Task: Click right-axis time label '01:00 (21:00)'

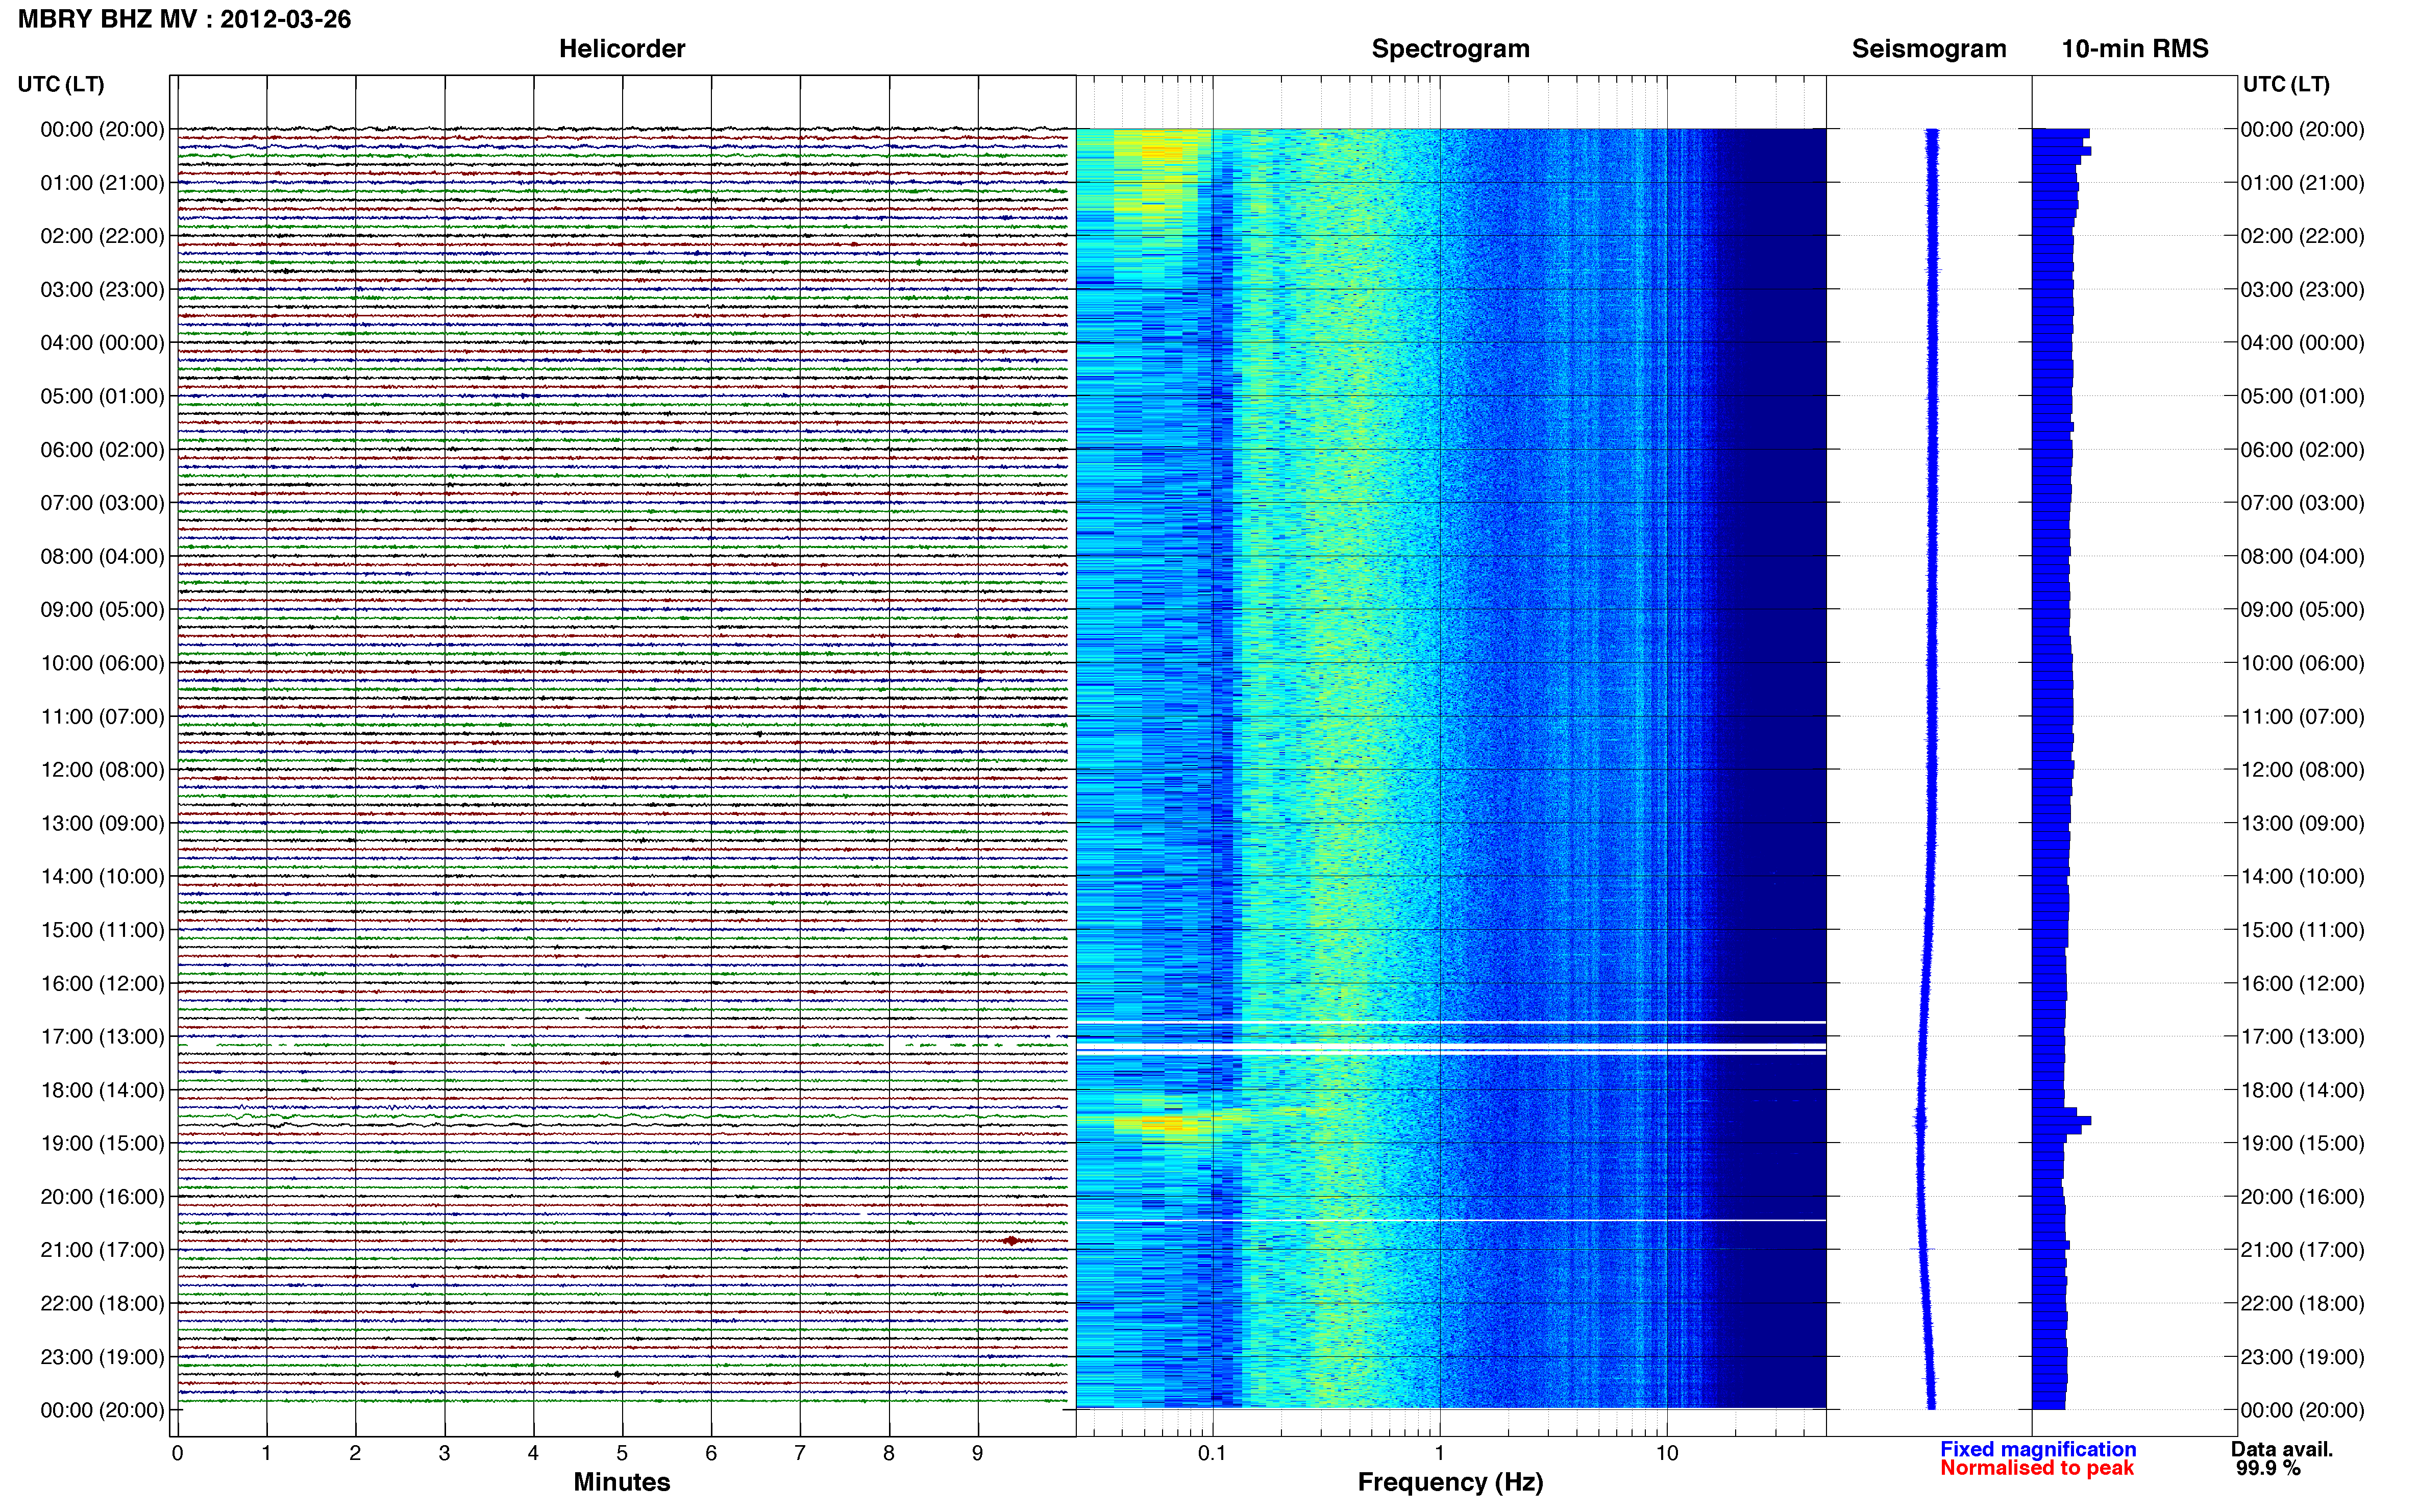Action: pos(2302,183)
